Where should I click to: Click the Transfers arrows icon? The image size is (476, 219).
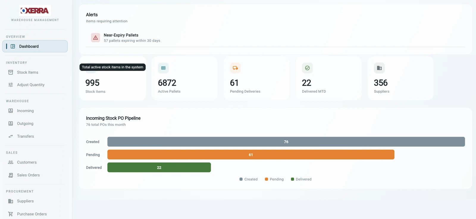[11, 136]
